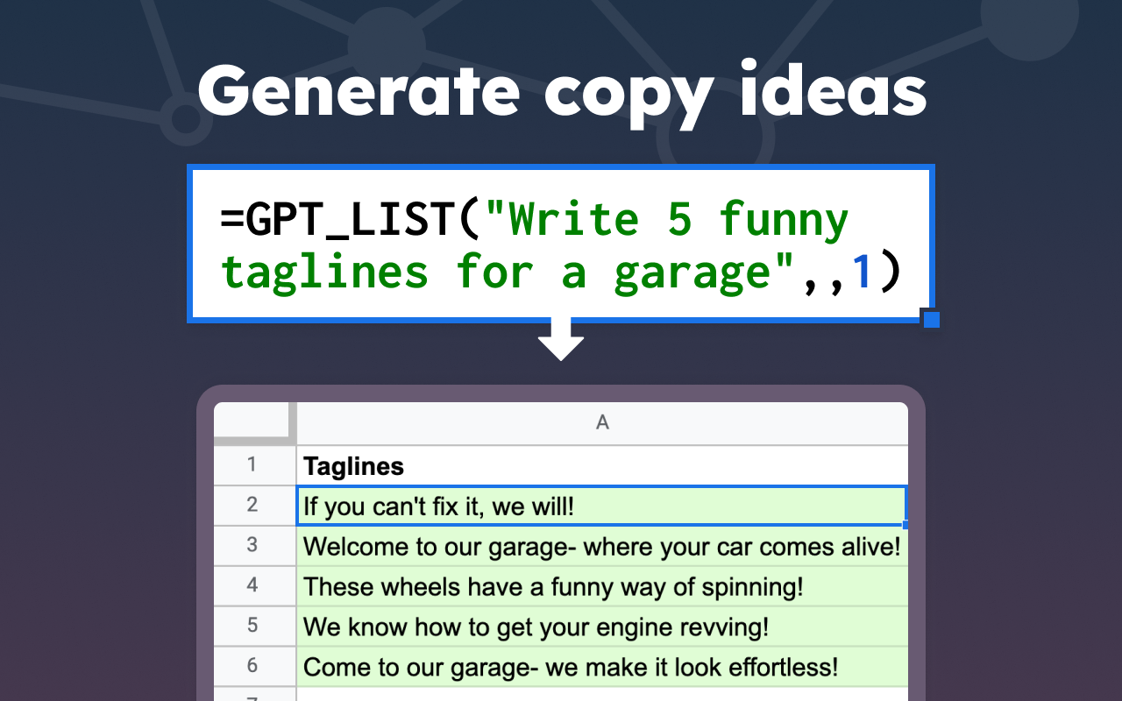Click row header 6
Screen dimensions: 1122x701
click(x=252, y=667)
